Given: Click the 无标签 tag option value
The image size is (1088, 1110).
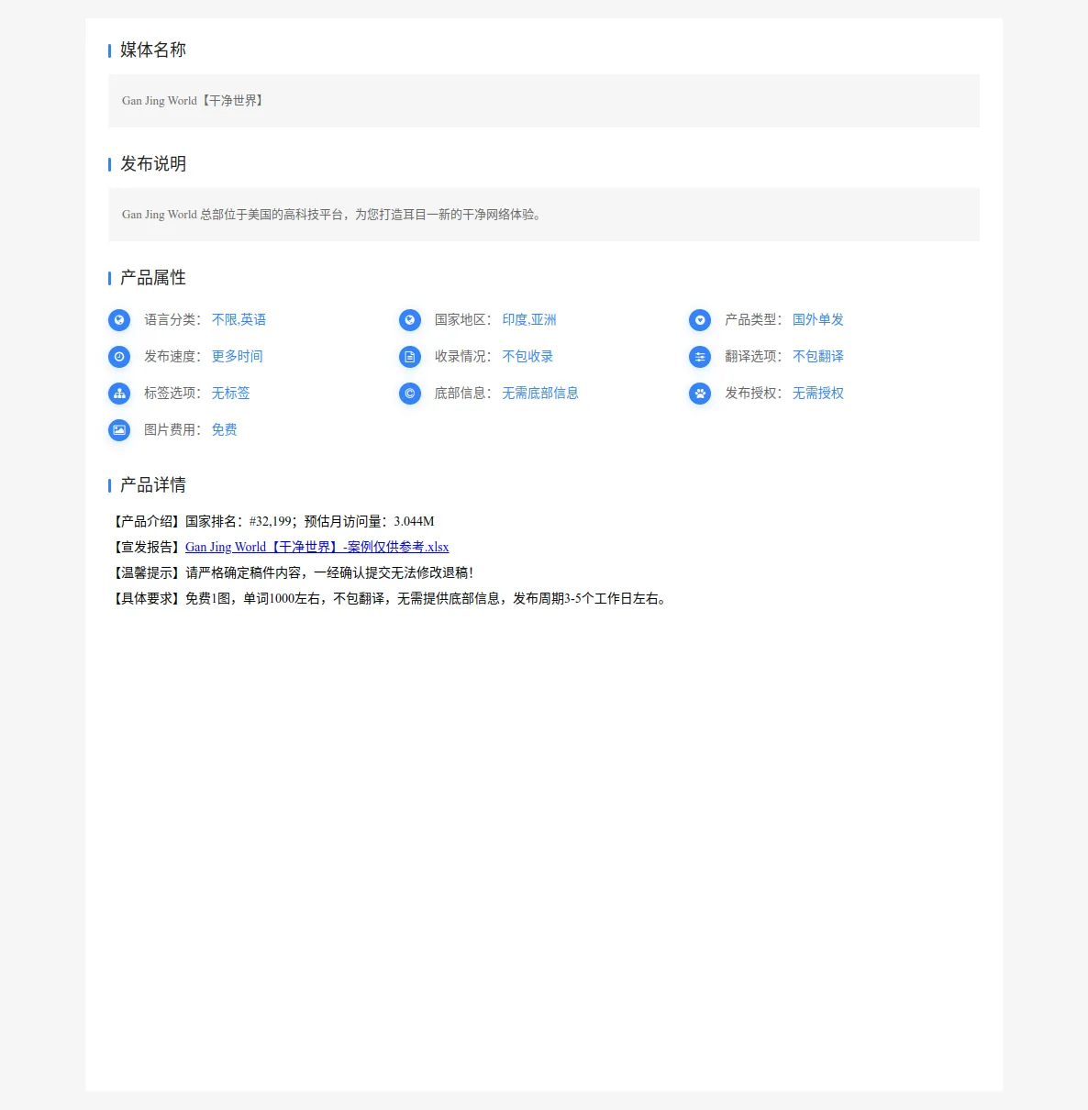Looking at the screenshot, I should (x=231, y=394).
